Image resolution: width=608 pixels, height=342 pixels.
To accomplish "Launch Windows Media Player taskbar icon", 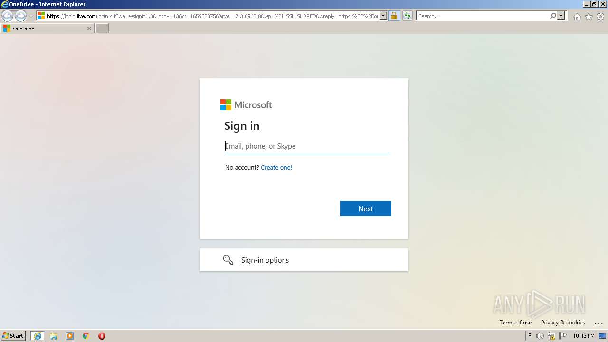I will tap(70, 336).
